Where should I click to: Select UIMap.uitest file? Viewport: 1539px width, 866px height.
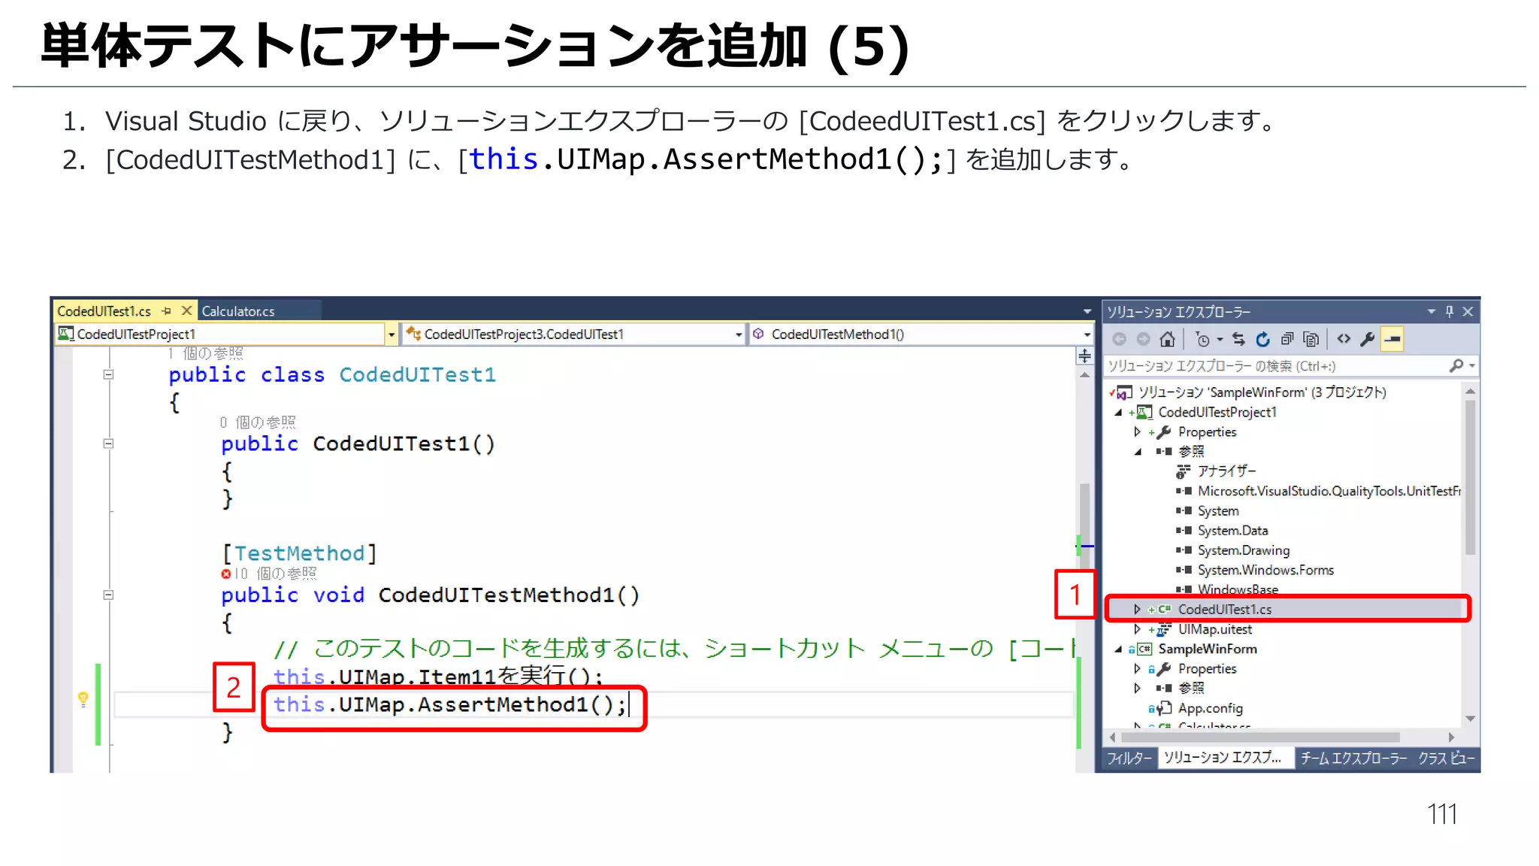pos(1214,629)
